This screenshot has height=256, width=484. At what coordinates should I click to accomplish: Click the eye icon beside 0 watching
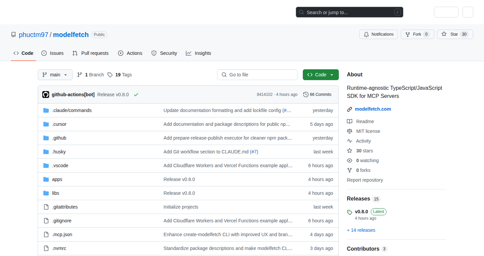[350, 160]
